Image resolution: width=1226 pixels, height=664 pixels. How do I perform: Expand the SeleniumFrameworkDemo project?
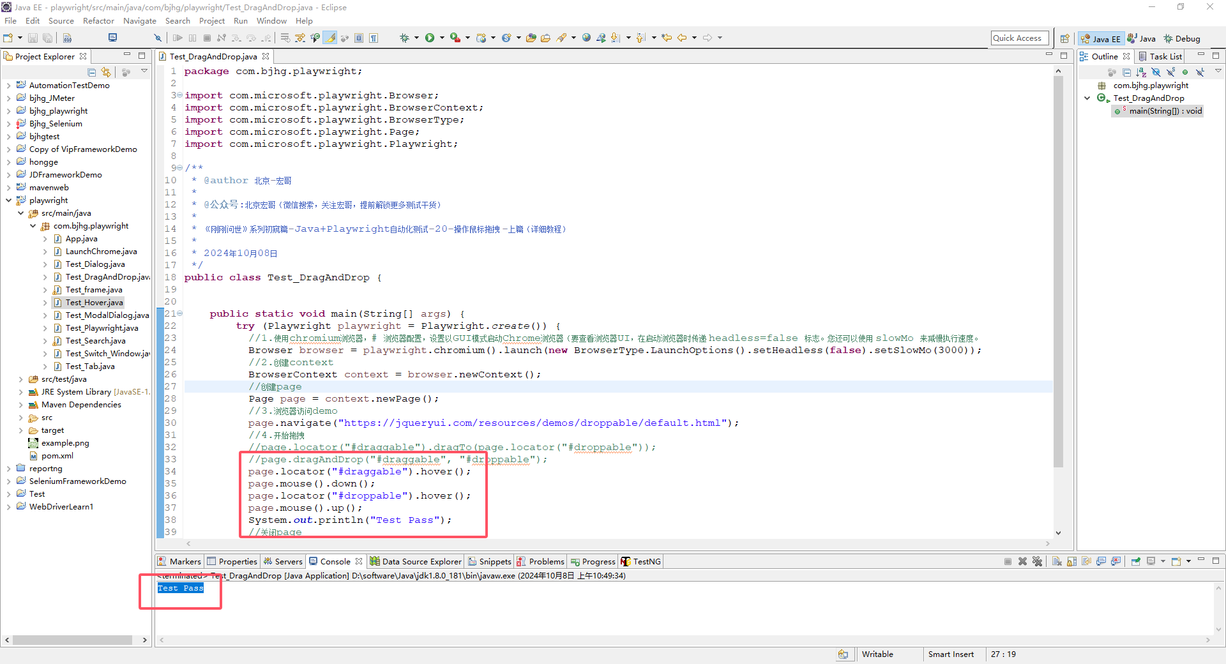pos(8,481)
